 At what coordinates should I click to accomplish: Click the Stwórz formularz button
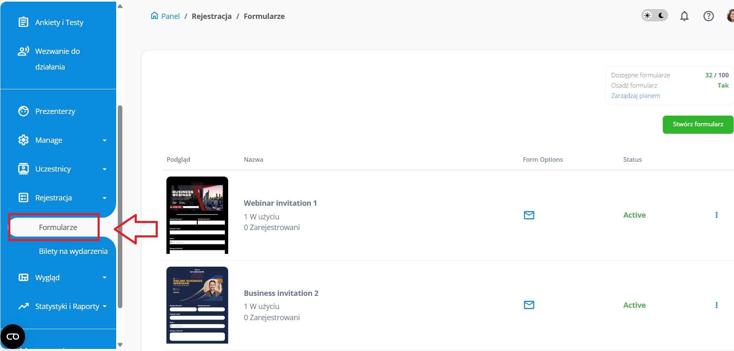coord(697,124)
